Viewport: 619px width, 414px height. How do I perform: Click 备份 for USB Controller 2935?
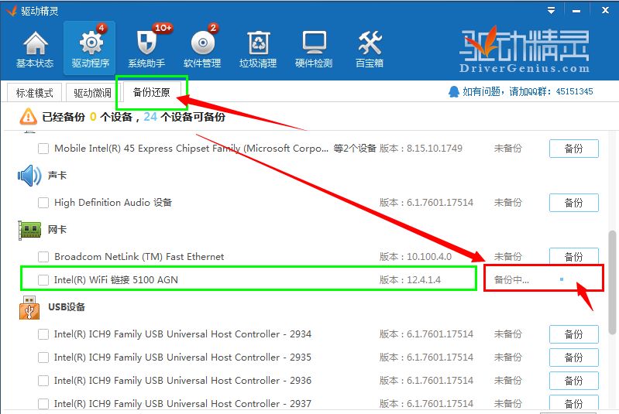(573, 358)
